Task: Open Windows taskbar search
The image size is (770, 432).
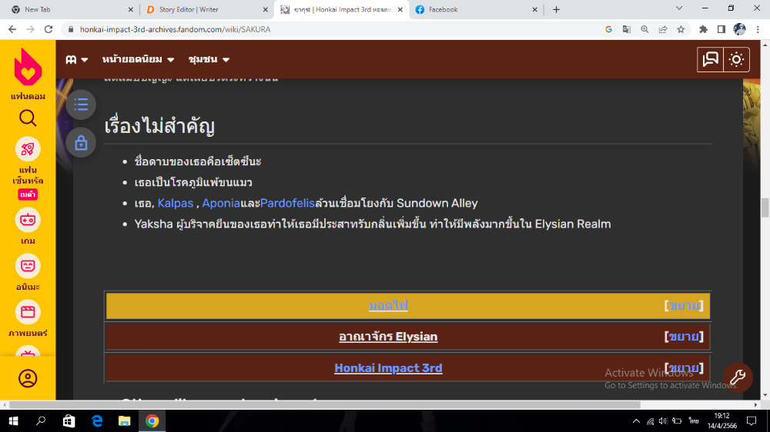Action: click(41, 420)
